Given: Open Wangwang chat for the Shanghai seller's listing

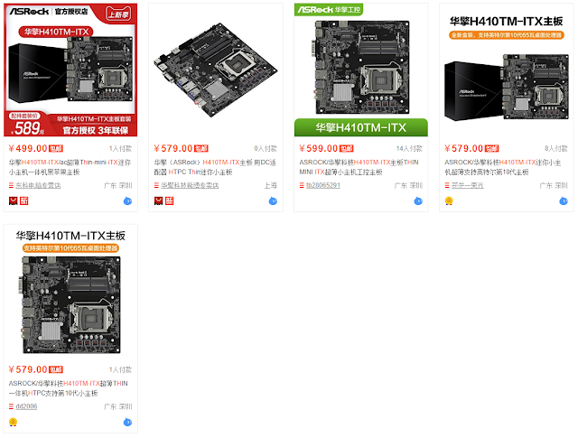Looking at the screenshot, I should tap(273, 200).
